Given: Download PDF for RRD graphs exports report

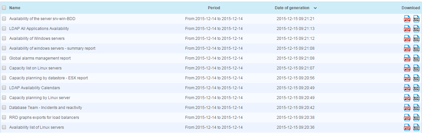Looking at the screenshot, I should click(407, 118).
